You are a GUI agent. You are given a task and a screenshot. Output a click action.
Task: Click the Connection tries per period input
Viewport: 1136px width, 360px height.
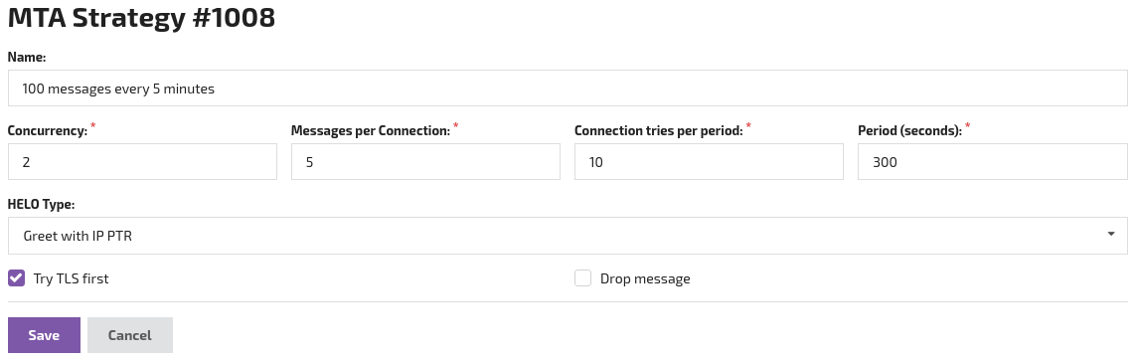[x=709, y=161]
